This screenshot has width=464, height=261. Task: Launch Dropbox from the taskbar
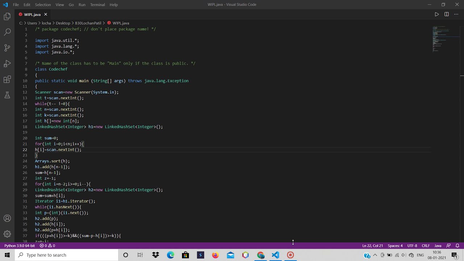[x=156, y=255]
